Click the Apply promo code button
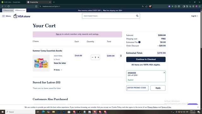202x114 pixels. click(158, 88)
